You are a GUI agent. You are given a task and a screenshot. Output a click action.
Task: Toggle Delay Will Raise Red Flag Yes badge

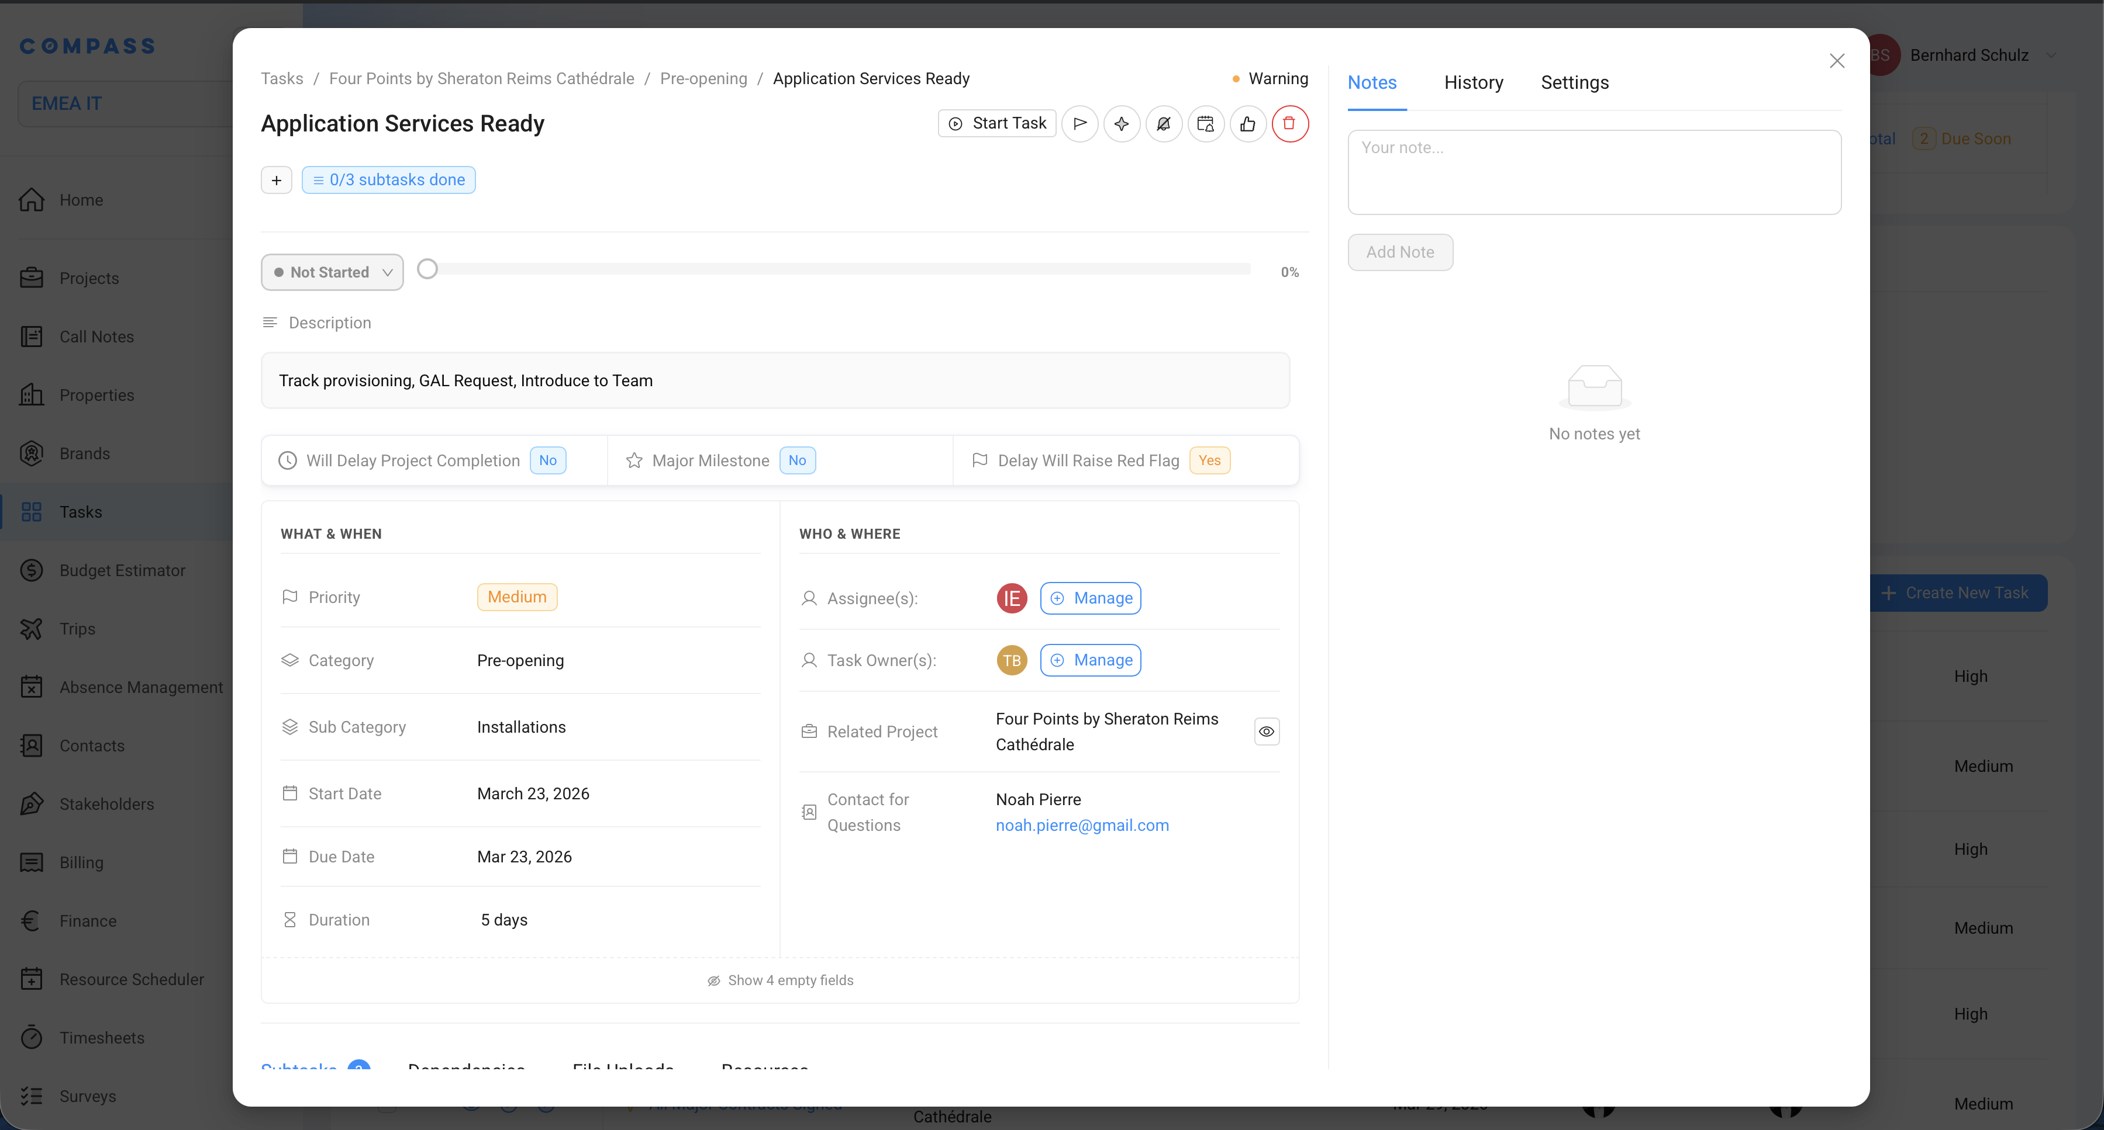[x=1210, y=461]
